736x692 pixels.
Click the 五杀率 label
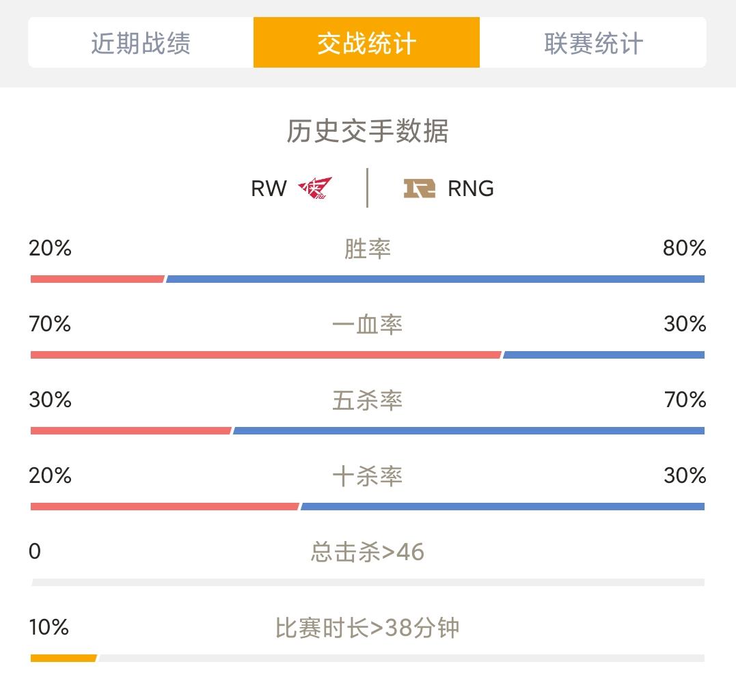pyautogui.click(x=368, y=401)
